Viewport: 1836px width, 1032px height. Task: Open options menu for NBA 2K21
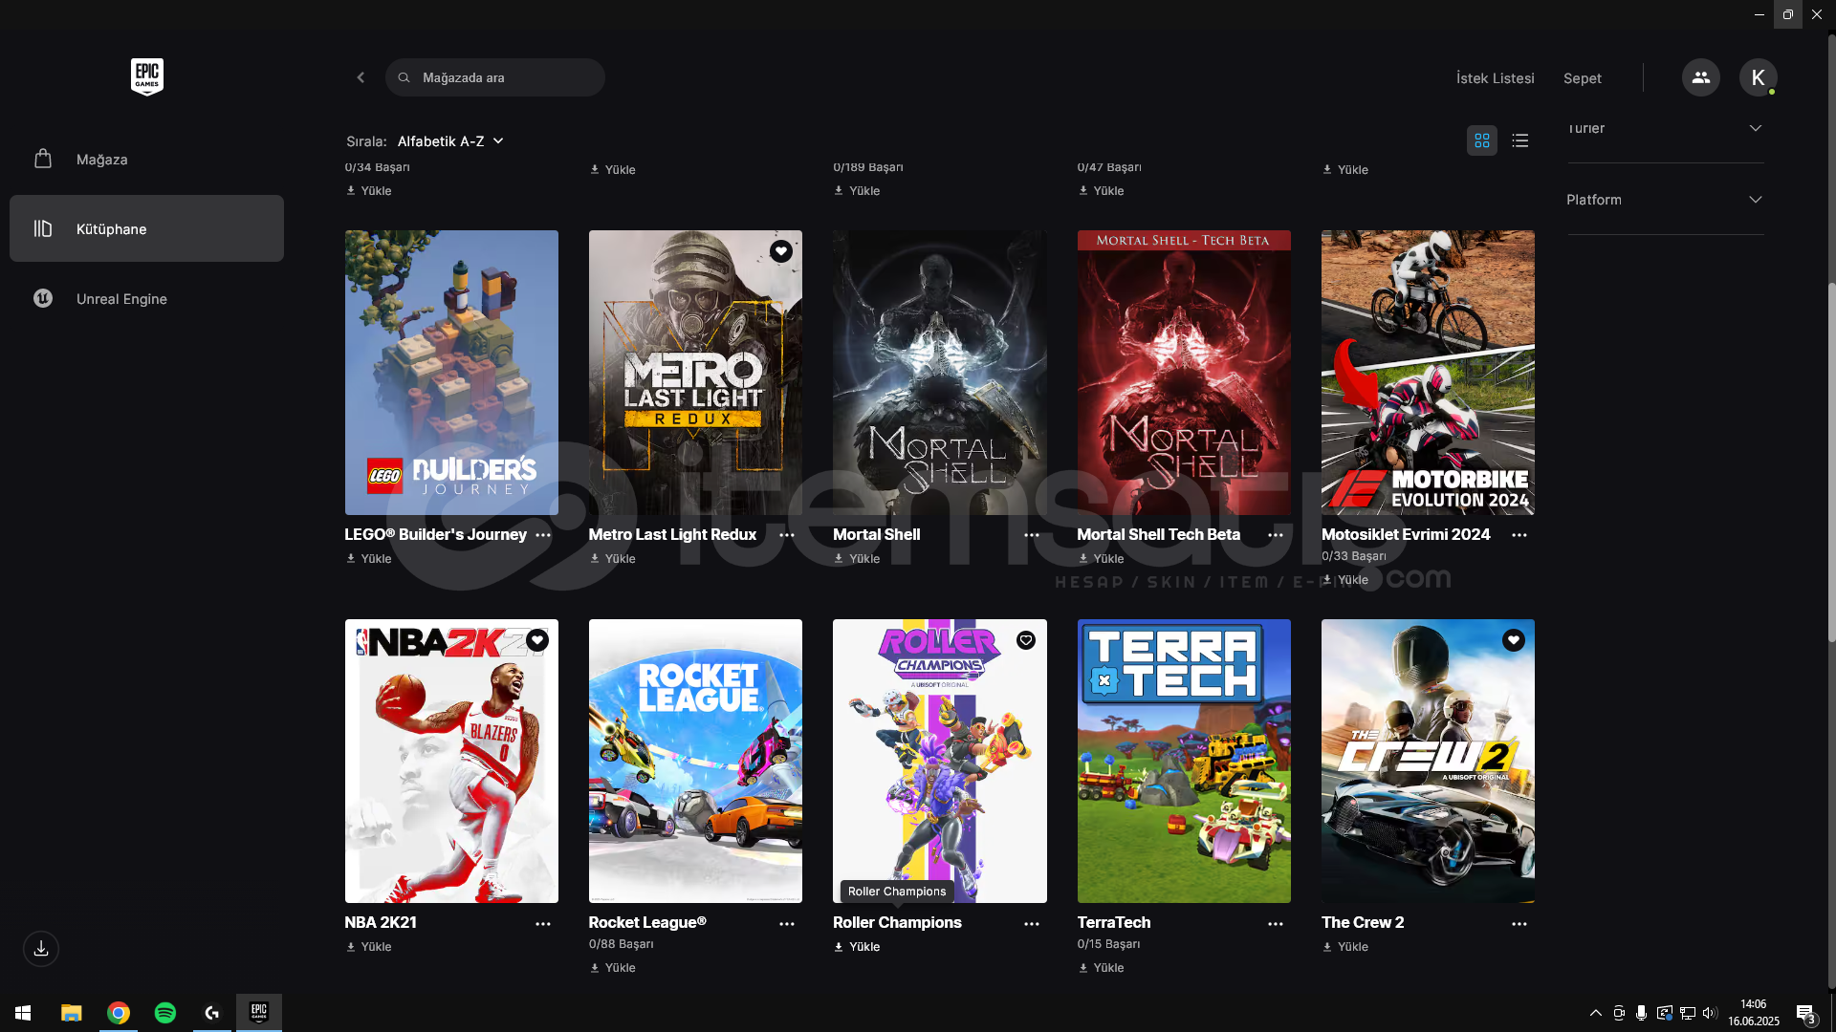tap(543, 924)
